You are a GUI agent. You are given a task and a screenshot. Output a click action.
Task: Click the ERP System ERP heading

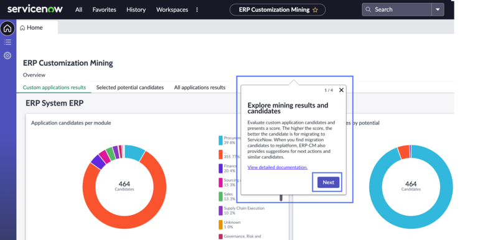click(x=55, y=103)
